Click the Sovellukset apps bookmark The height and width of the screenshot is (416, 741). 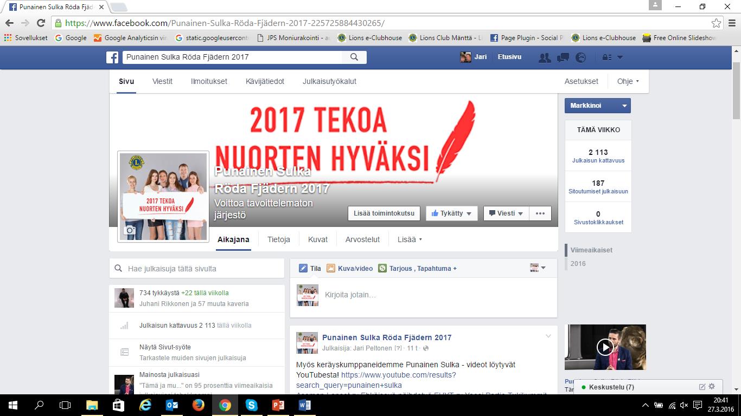[x=26, y=38]
